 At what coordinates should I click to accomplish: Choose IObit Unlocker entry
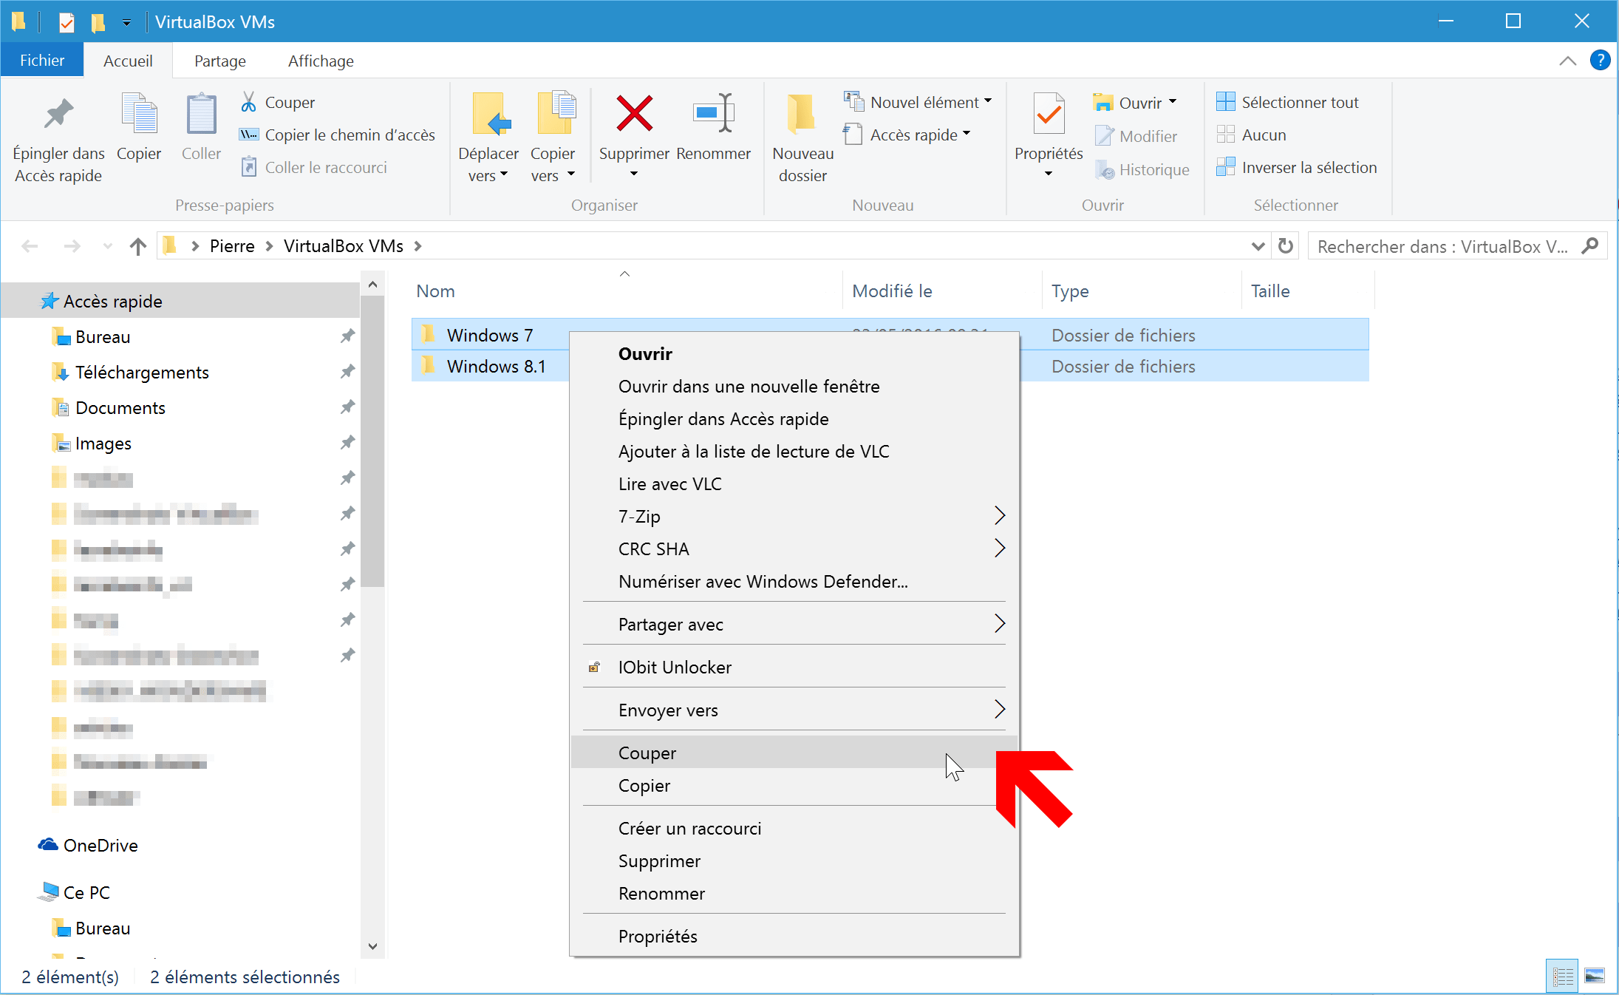(x=794, y=667)
